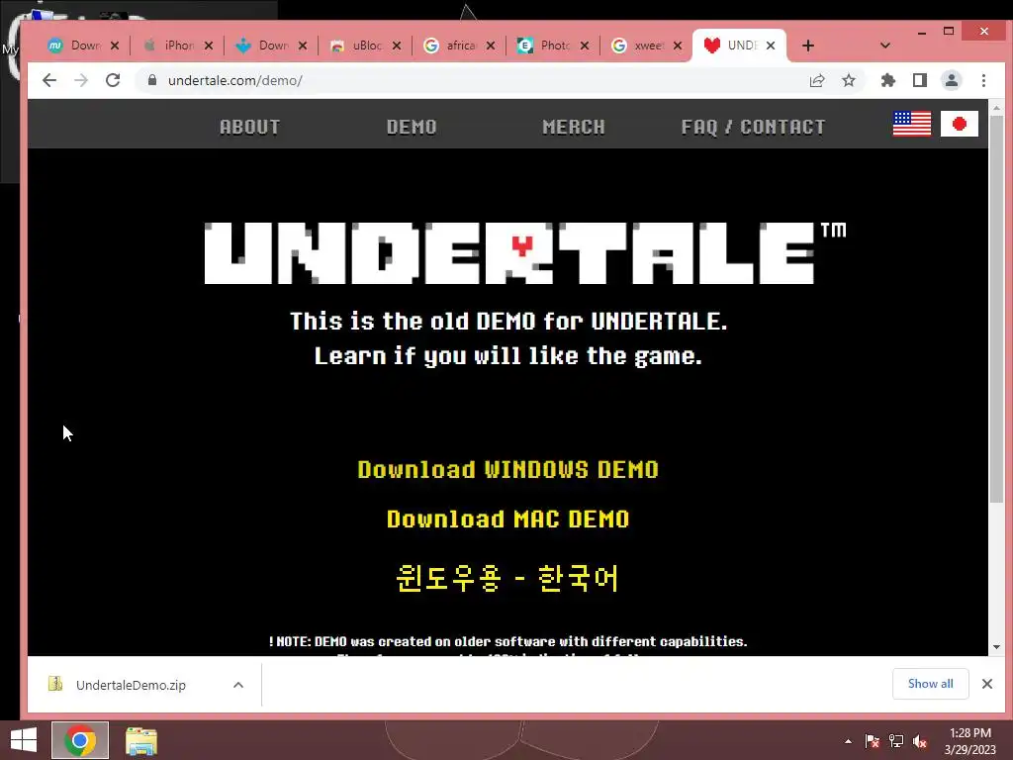Close the UNDE tab
Image resolution: width=1013 pixels, height=760 pixels.
pyautogui.click(x=770, y=46)
